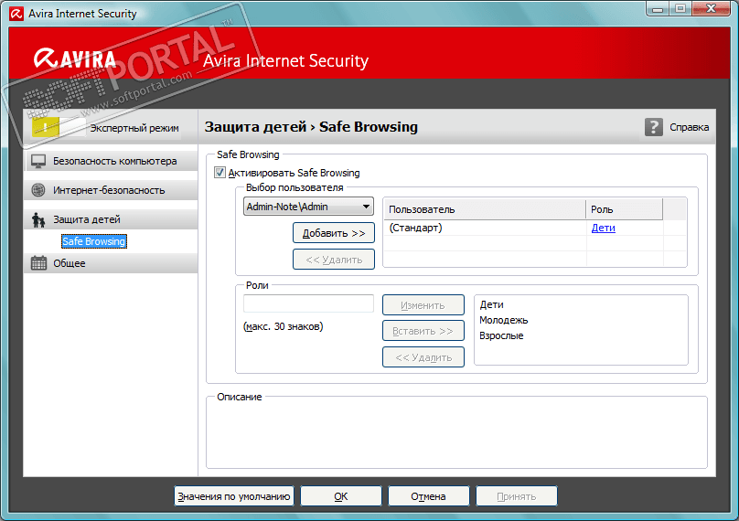This screenshot has width=739, height=521.
Task: Confirm with the OK button
Action: 341,496
